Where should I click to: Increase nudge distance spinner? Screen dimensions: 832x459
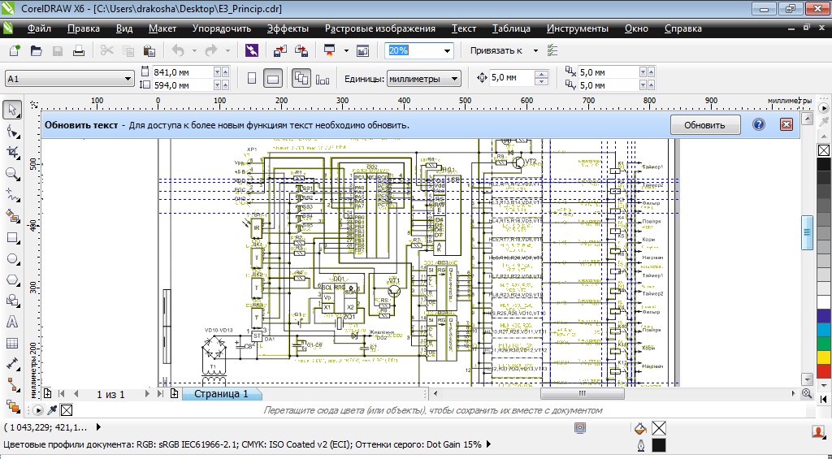pos(541,75)
